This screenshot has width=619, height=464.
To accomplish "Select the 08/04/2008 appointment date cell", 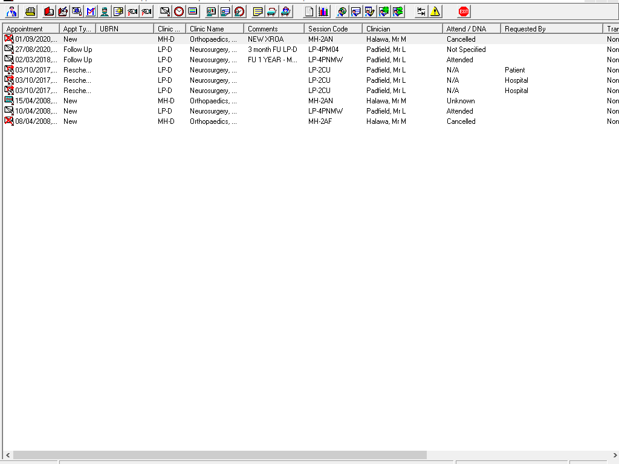I will point(36,121).
